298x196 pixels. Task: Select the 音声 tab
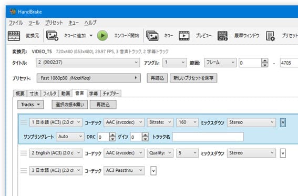click(80, 93)
